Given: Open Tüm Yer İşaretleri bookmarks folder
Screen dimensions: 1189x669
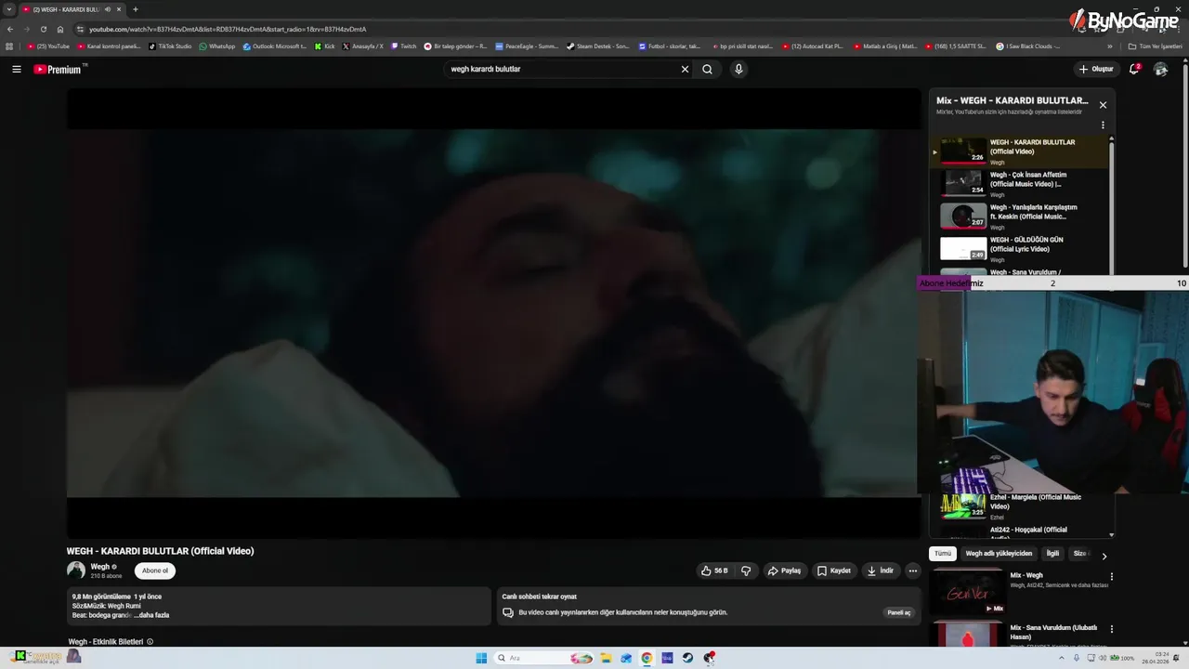Looking at the screenshot, I should pos(1156,46).
